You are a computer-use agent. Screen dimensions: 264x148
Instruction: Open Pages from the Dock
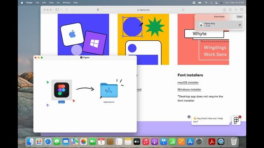(181, 142)
